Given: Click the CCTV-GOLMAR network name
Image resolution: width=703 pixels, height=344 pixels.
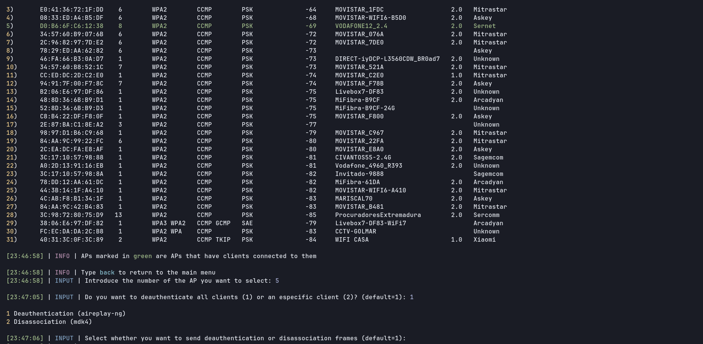Looking at the screenshot, I should [355, 232].
